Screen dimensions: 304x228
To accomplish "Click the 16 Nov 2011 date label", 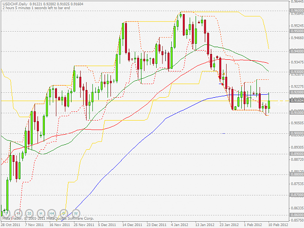I will pos(59,225).
